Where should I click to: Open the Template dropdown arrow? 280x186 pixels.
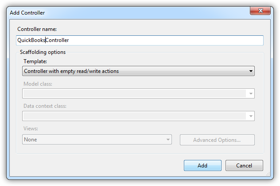point(251,71)
